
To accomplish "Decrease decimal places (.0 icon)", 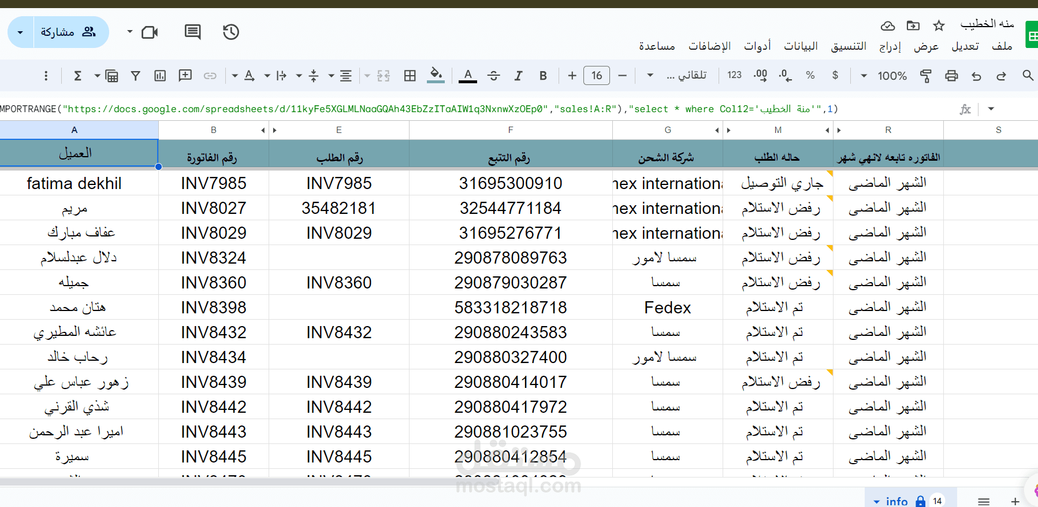I will point(785,75).
